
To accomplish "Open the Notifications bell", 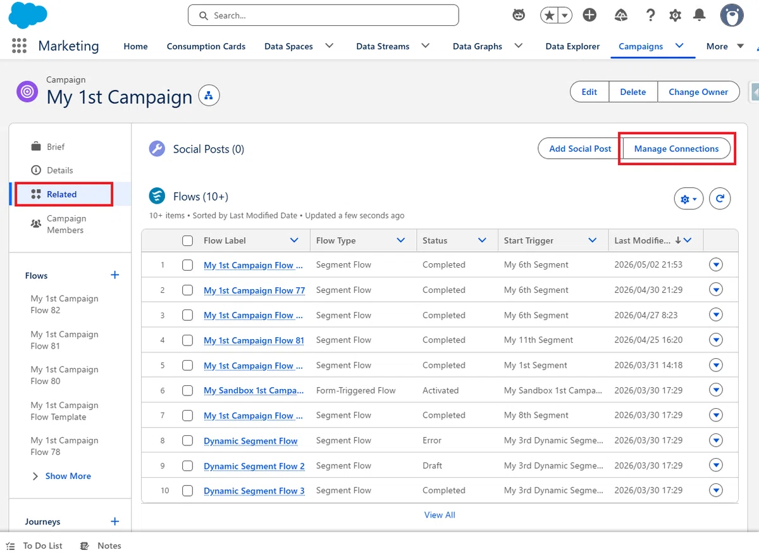I will click(700, 15).
